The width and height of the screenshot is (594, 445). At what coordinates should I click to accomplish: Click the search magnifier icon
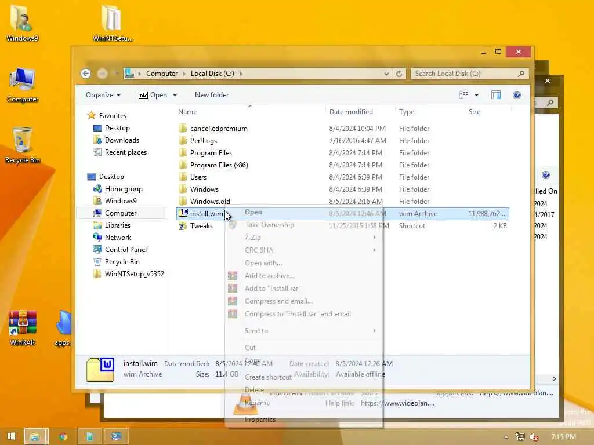(x=521, y=74)
